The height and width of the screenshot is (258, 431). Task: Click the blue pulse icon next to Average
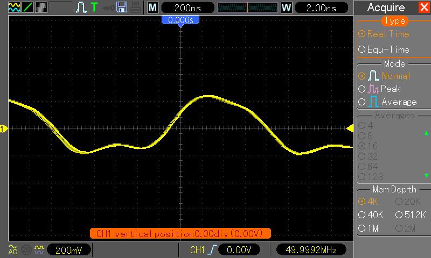click(373, 102)
